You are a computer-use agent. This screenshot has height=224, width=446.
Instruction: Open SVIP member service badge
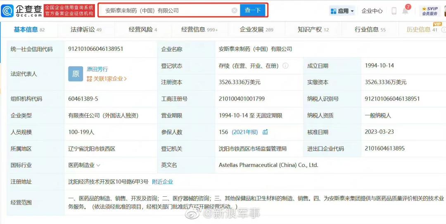click(x=429, y=11)
